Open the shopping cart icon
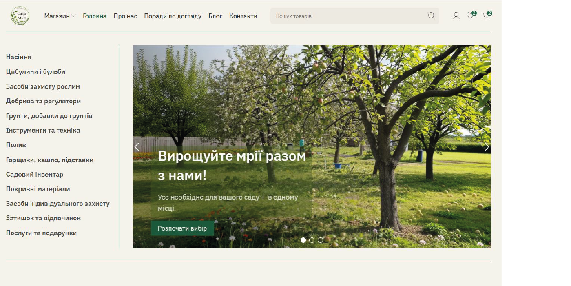 coord(486,16)
